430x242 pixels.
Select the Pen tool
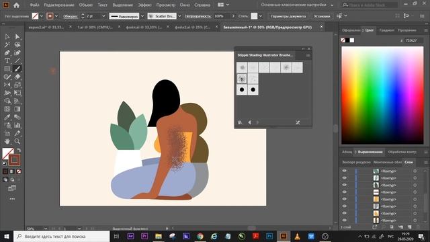(x=7, y=52)
